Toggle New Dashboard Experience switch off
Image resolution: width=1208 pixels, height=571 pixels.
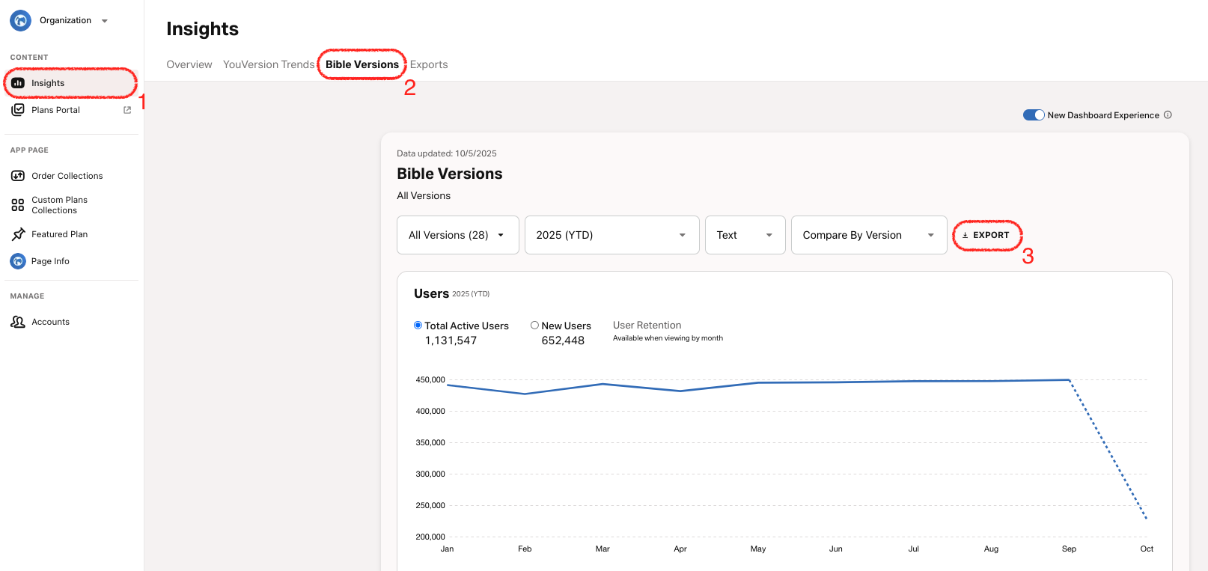pos(1034,115)
